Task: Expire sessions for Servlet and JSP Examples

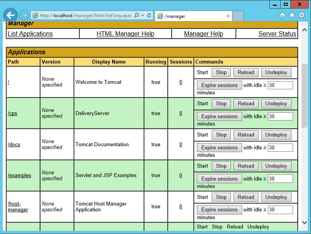Action: tap(220, 179)
